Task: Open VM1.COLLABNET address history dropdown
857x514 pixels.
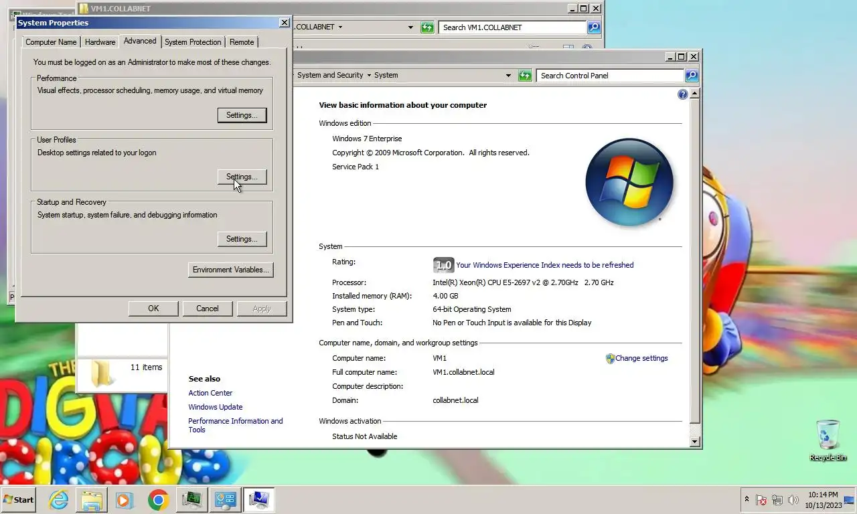Action: coord(410,27)
